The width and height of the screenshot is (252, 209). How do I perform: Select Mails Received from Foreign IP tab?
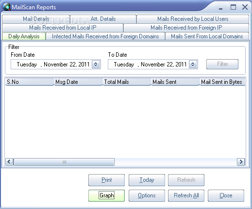pos(186,28)
